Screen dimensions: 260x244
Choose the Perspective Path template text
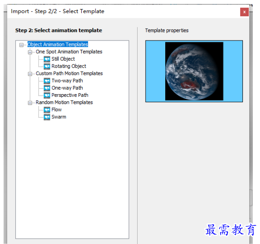(x=70, y=95)
